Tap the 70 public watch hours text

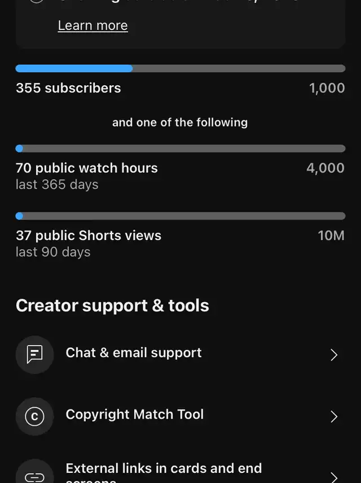[x=87, y=168]
